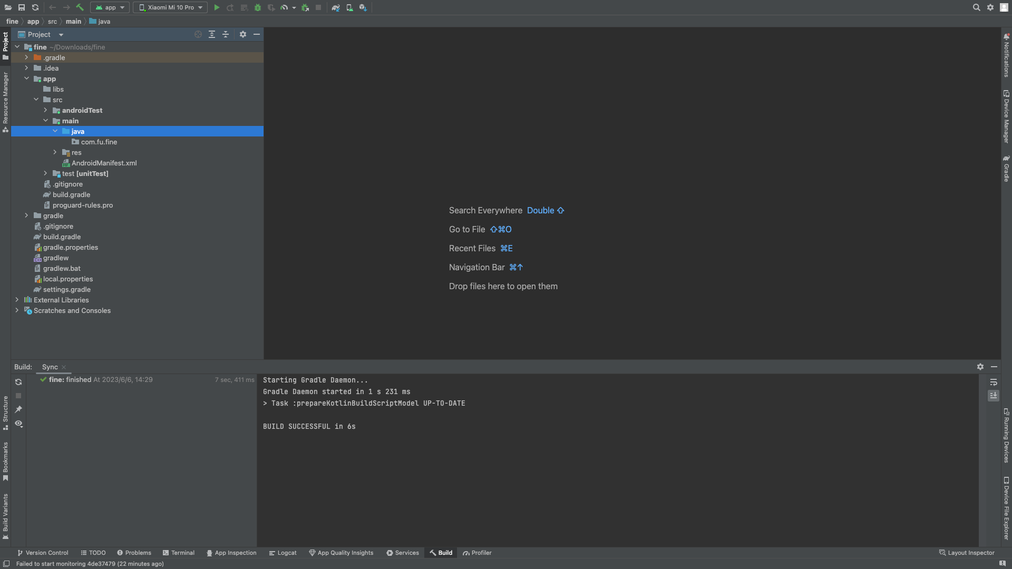1012x569 pixels.
Task: Open the TODO tool window tab
Action: point(93,553)
